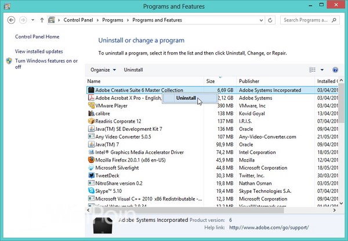Select Adobe Acrobat X Pro icon

pyautogui.click(x=91, y=98)
